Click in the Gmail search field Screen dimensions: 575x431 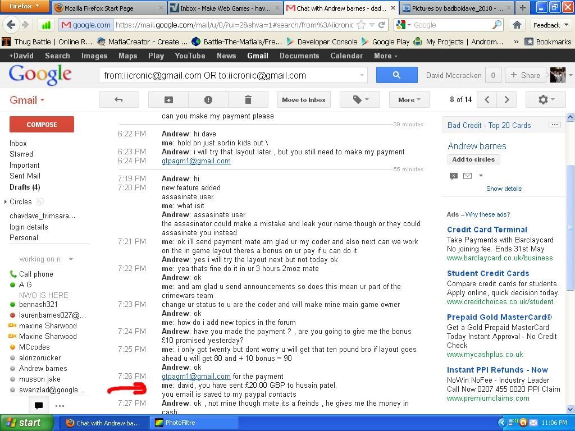coord(227,75)
